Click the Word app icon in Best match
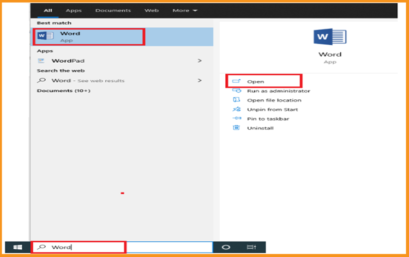This screenshot has height=257, width=409. tap(45, 36)
